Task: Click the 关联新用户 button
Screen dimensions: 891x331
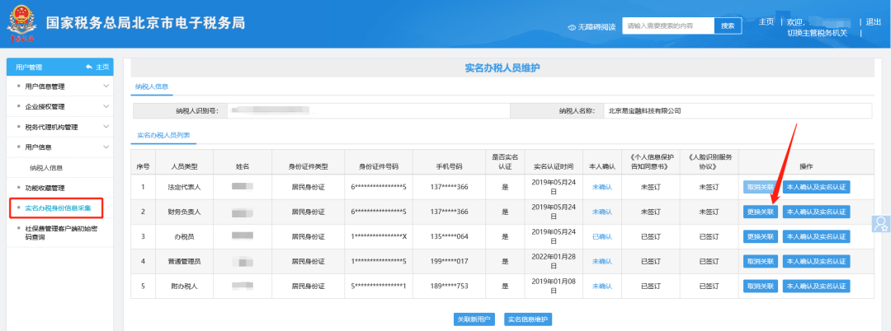Action: pos(474,319)
